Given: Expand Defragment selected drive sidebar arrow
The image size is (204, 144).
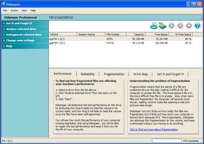Looking at the screenshot, I should coord(4,35).
